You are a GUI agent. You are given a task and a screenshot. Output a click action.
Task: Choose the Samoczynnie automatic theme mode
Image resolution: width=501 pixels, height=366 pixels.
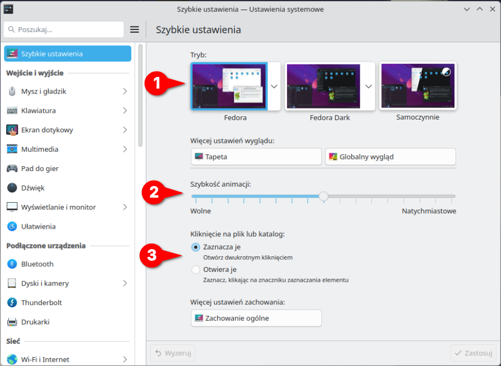coord(418,86)
